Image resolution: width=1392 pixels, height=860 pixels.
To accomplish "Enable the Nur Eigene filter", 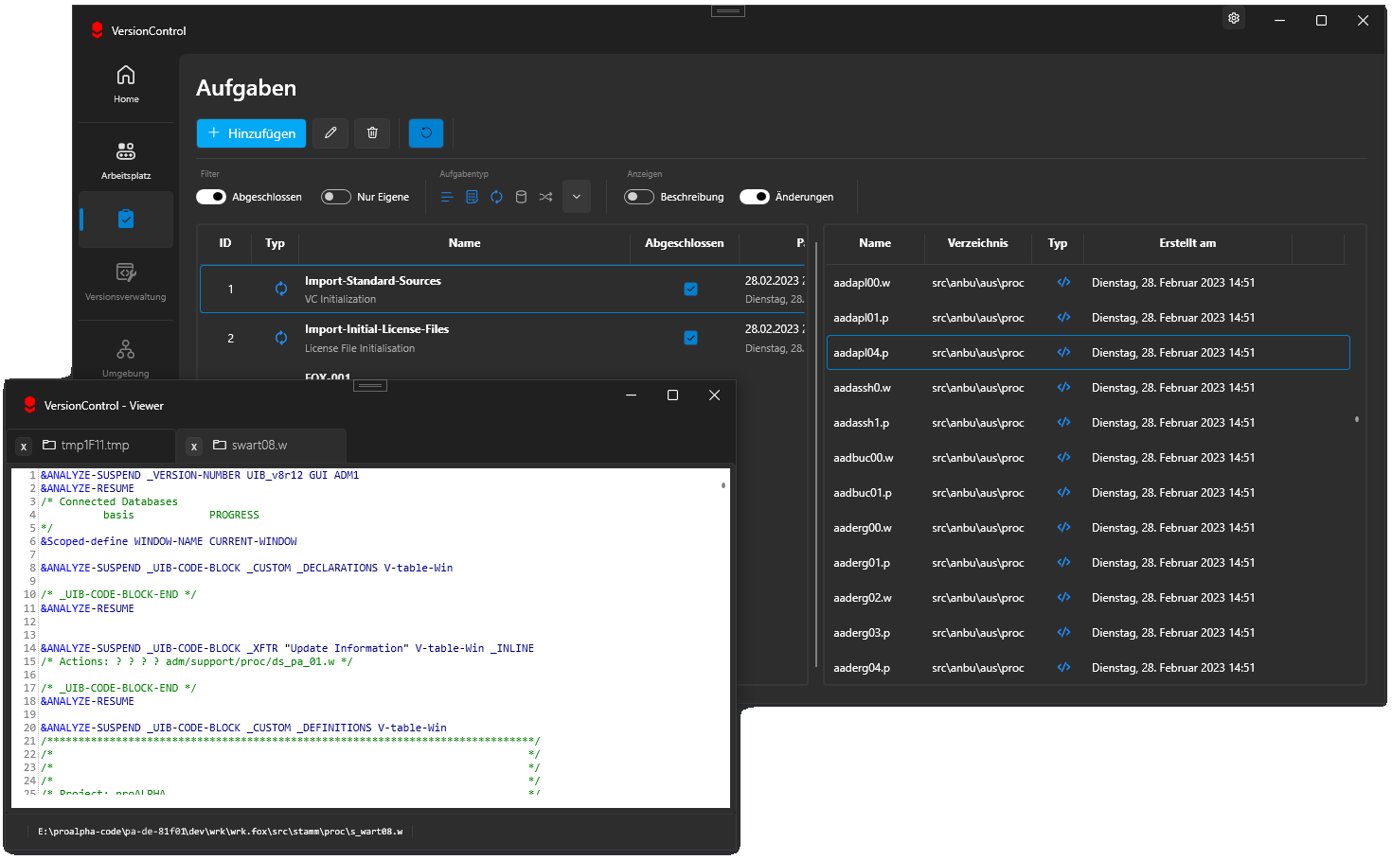I will tap(335, 196).
